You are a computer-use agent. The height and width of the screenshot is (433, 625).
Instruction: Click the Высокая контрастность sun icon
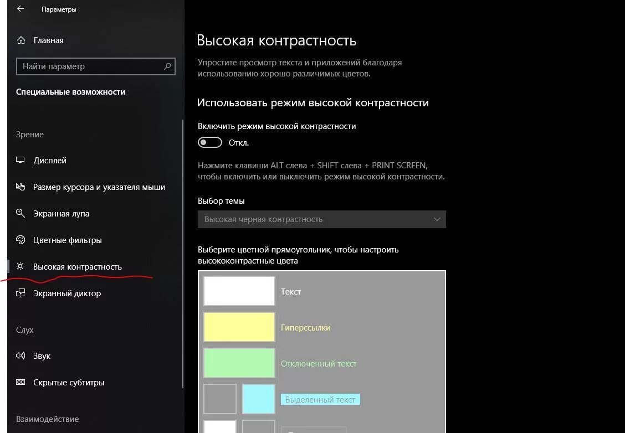pyautogui.click(x=21, y=266)
